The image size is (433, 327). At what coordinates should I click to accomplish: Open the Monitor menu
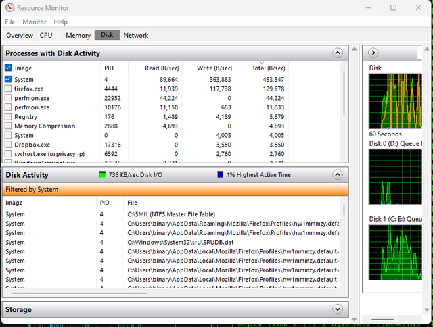(x=35, y=22)
